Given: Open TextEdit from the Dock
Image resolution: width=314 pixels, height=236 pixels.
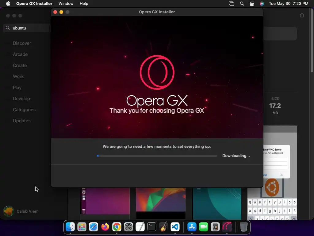Looking at the screenshot, I should coord(140,227).
